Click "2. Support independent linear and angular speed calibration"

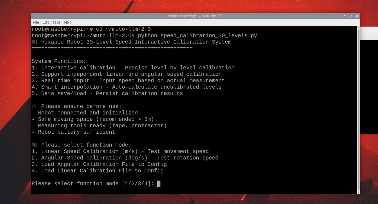pos(127,74)
